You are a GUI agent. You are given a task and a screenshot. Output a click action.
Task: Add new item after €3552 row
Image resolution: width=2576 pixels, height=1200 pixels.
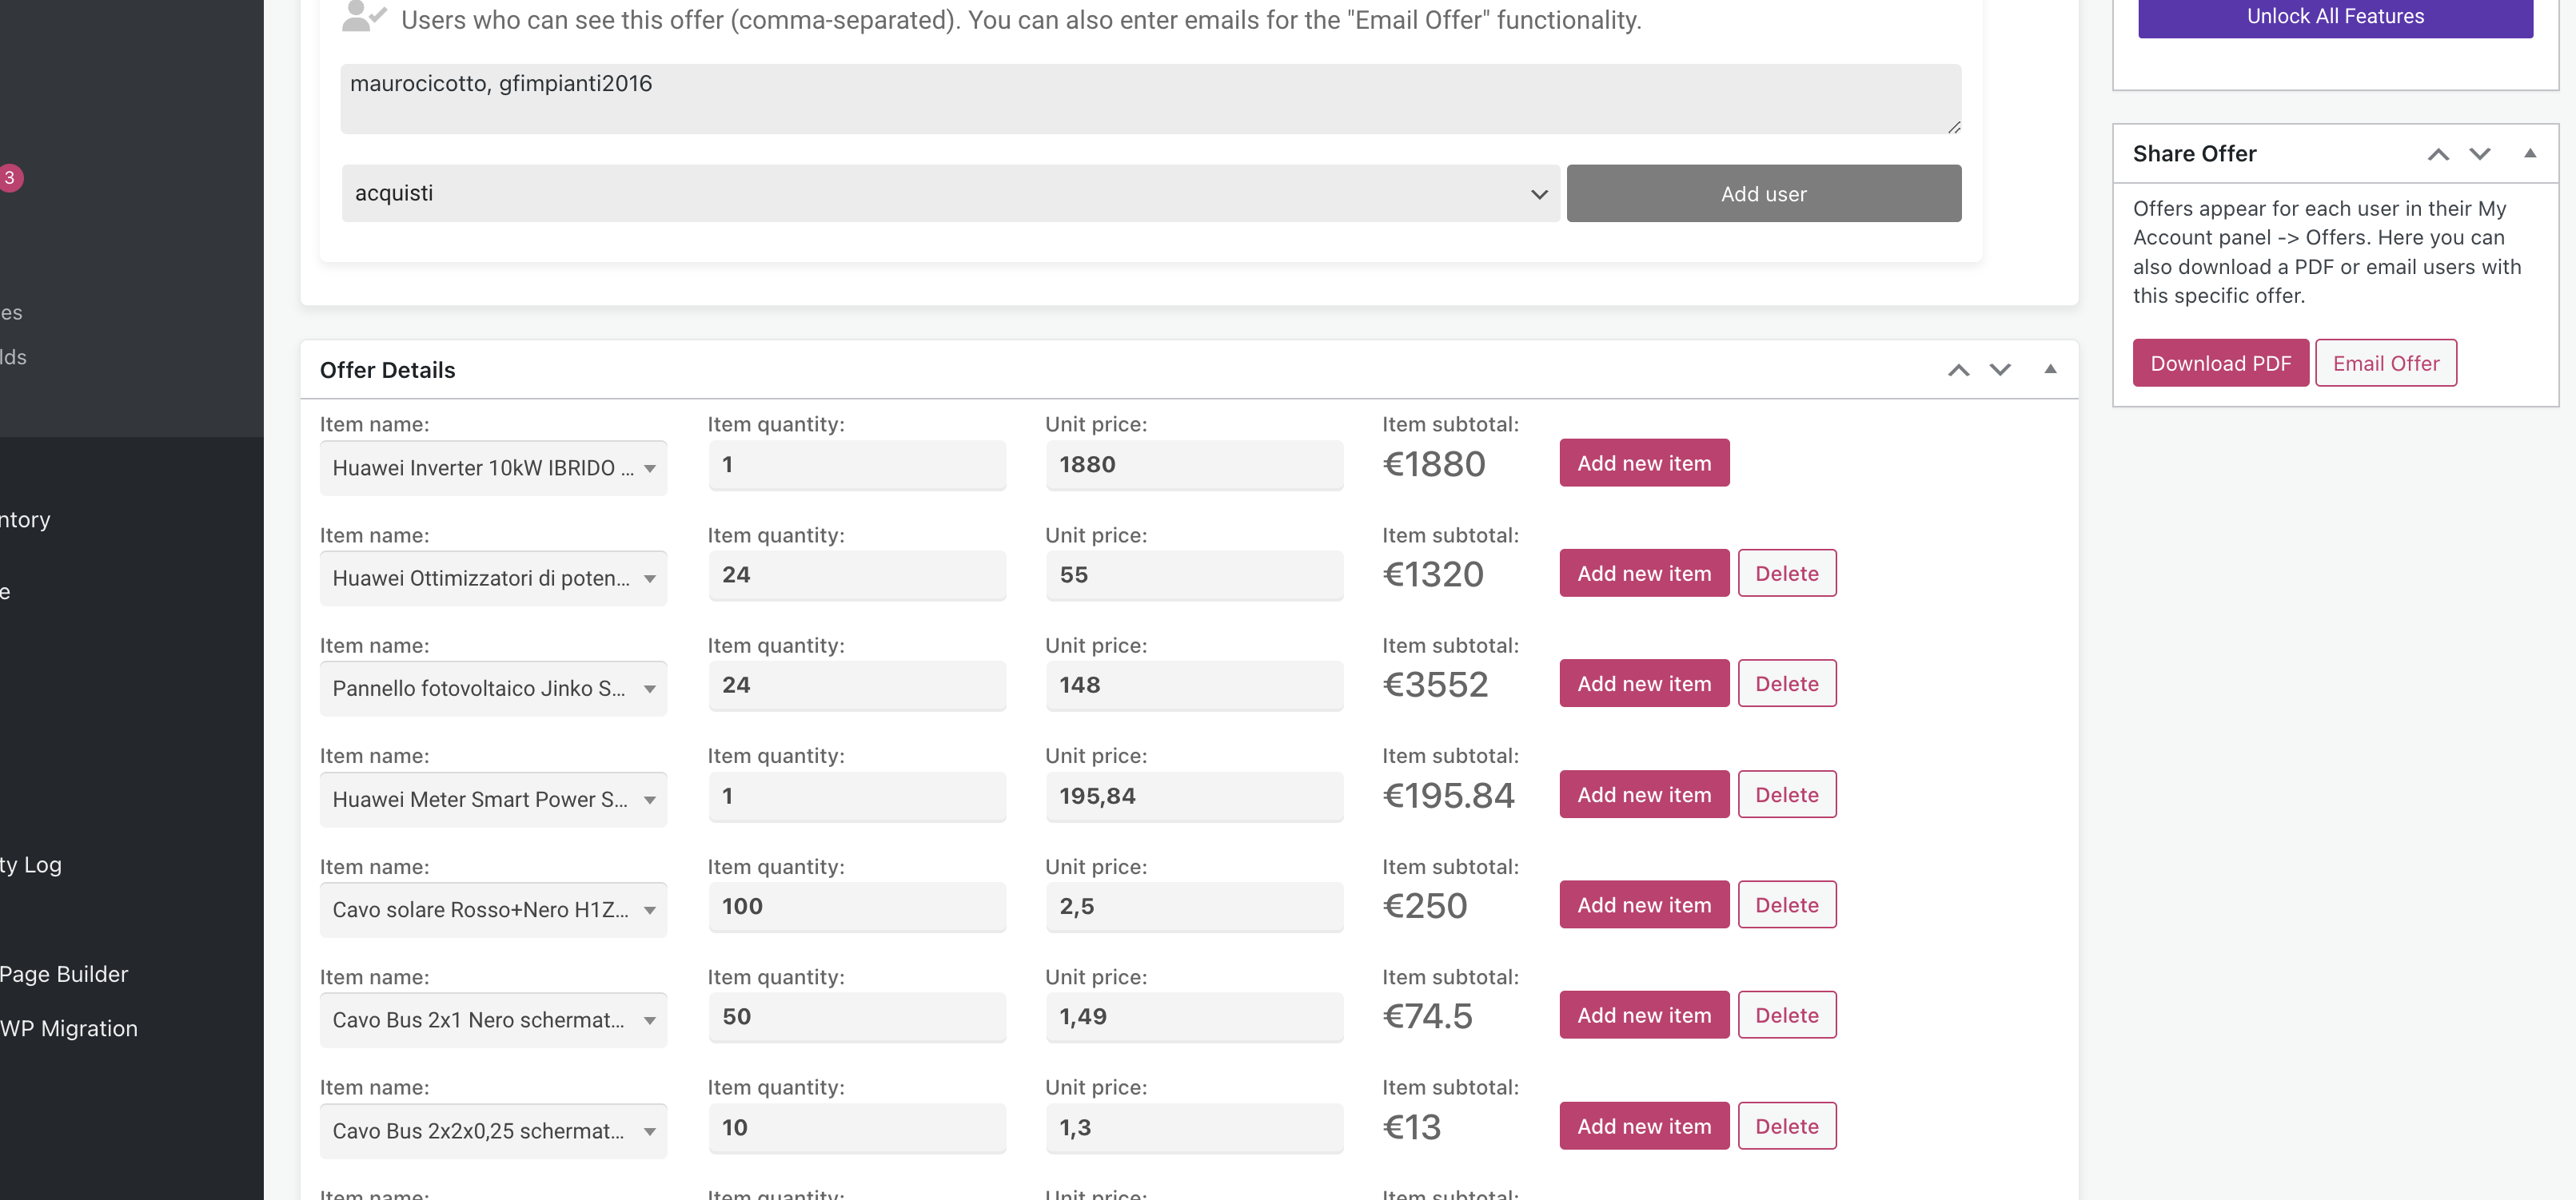pyautogui.click(x=1644, y=683)
